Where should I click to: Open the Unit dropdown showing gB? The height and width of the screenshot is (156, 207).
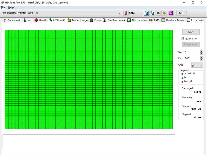point(197,65)
